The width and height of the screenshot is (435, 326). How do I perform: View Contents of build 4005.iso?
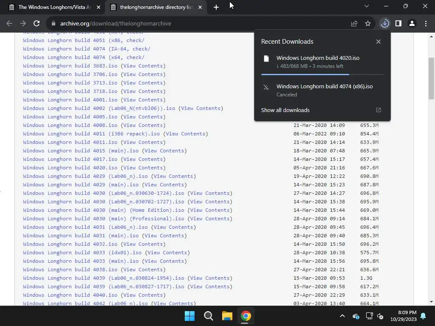click(143, 117)
